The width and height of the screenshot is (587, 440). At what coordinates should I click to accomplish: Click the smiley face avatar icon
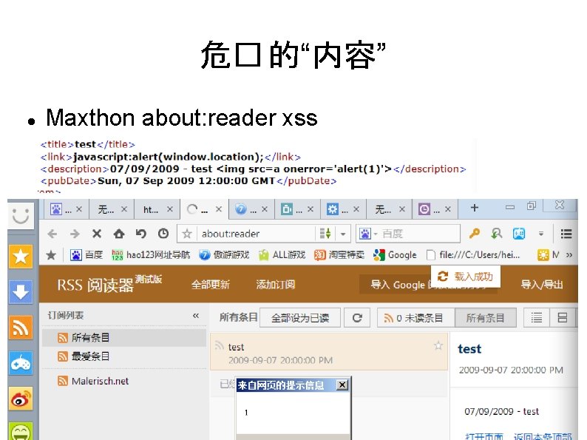(x=21, y=216)
